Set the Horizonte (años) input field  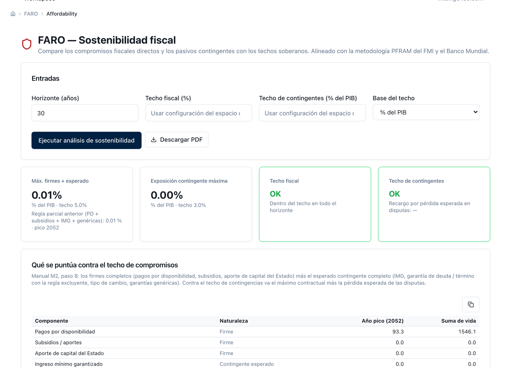pos(85,113)
